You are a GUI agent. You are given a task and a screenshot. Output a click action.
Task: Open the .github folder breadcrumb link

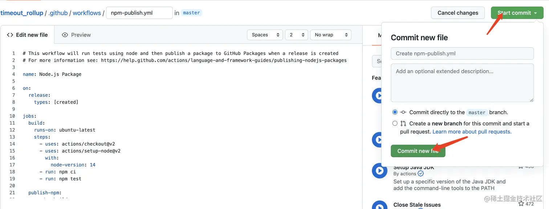pyautogui.click(x=58, y=13)
